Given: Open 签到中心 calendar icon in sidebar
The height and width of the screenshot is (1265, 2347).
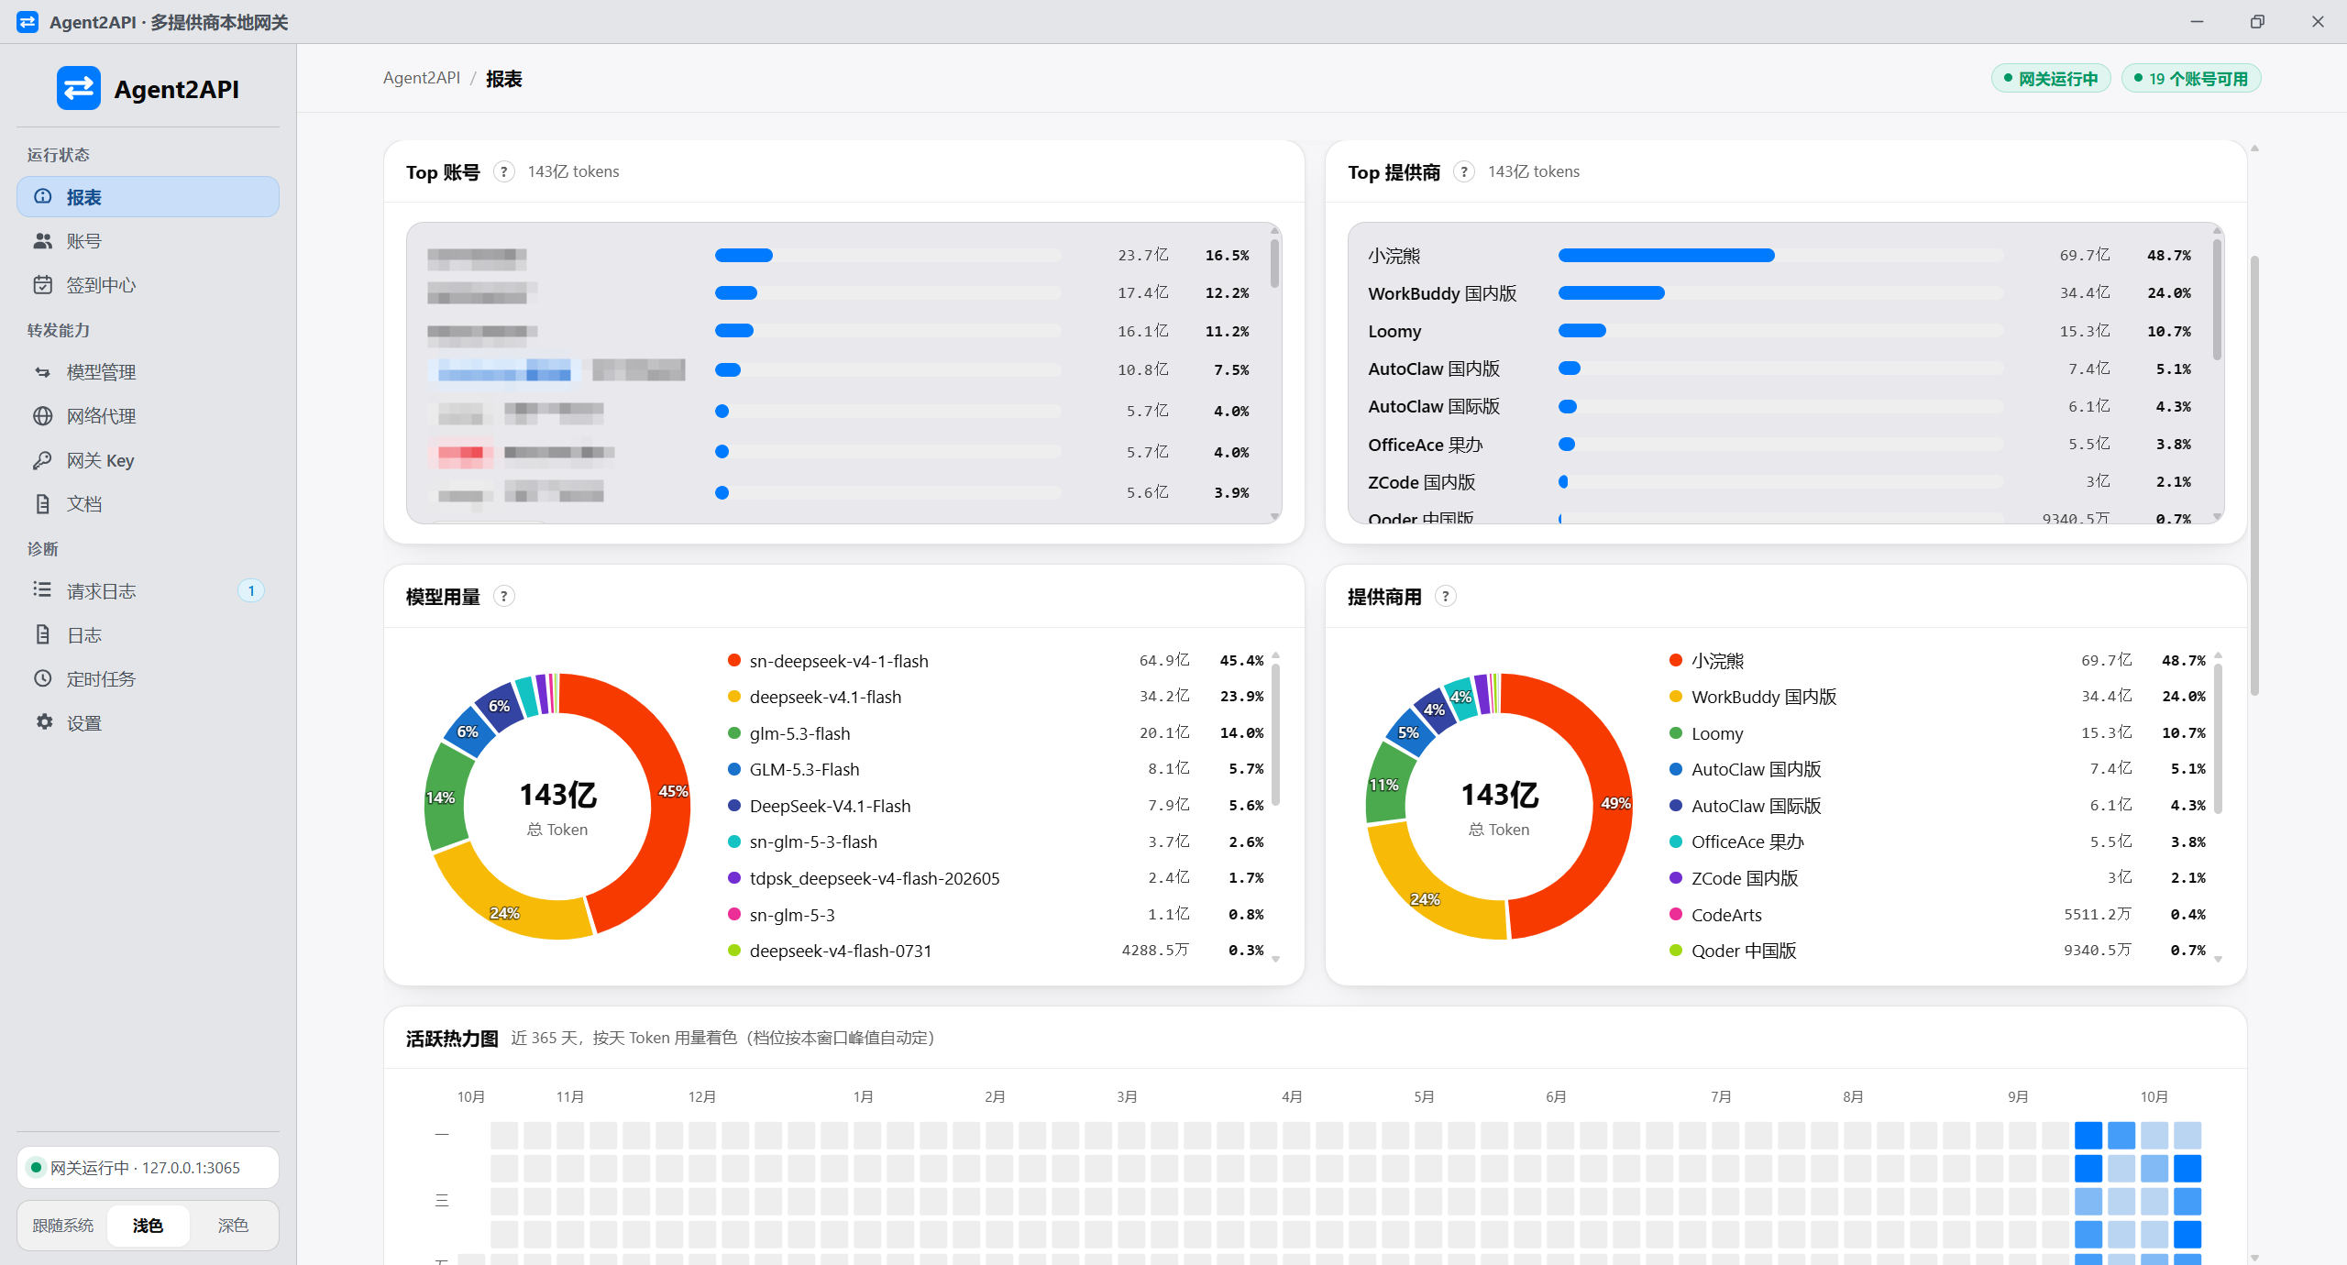Looking at the screenshot, I should (x=43, y=285).
